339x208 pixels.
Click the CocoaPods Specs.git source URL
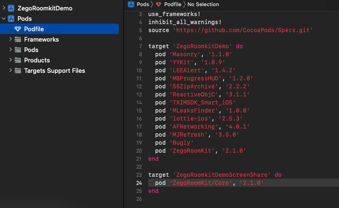click(x=243, y=30)
